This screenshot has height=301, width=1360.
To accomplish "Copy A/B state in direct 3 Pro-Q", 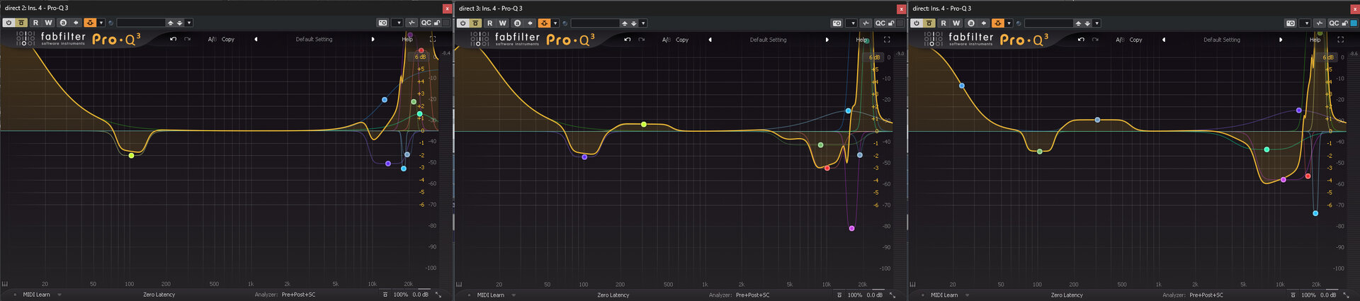I will pos(681,40).
